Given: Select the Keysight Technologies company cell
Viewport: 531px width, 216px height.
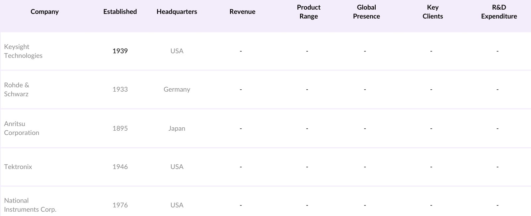Looking at the screenshot, I should [23, 51].
